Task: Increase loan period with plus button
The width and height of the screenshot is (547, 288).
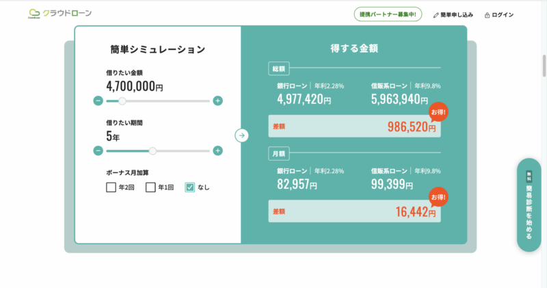Action: 217,150
